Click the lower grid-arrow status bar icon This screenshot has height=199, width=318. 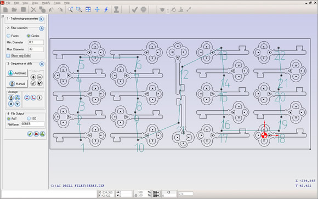click(x=156, y=196)
